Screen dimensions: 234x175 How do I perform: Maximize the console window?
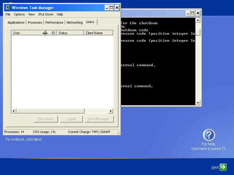[192, 13]
